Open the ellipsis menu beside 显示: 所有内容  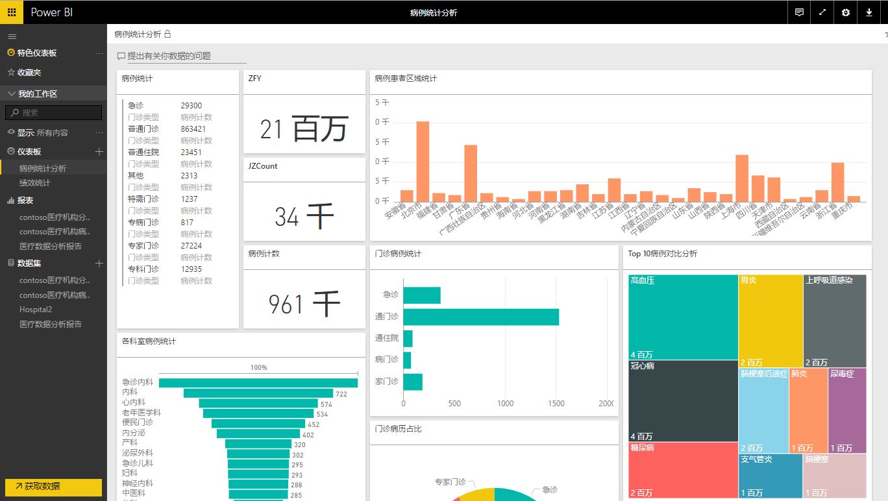tap(99, 132)
